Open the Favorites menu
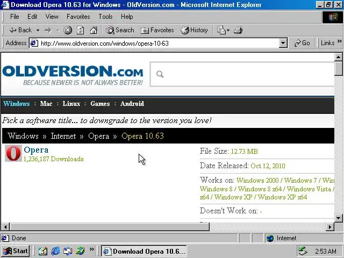Image resolution: width=344 pixels, height=258 pixels. click(78, 17)
